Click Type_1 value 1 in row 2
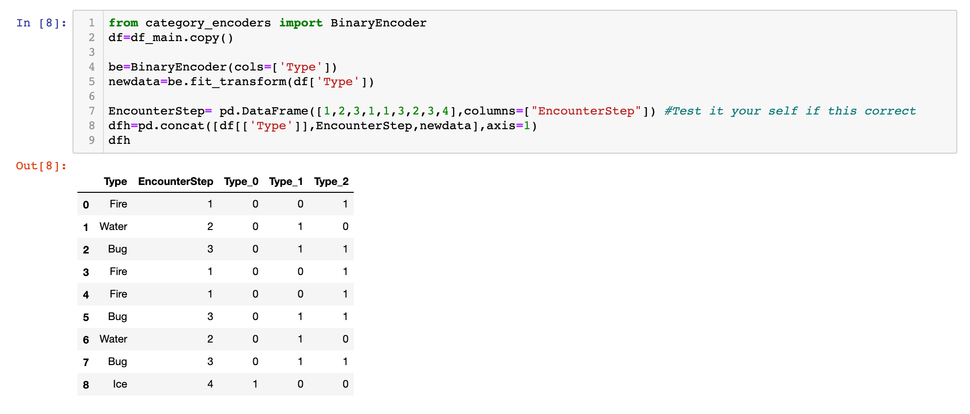This screenshot has width=970, height=414. [x=300, y=249]
